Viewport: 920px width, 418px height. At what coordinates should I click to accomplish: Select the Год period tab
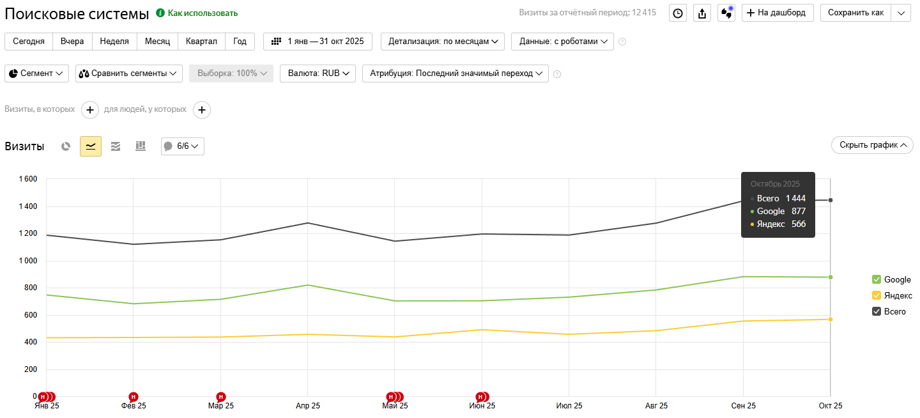point(240,42)
